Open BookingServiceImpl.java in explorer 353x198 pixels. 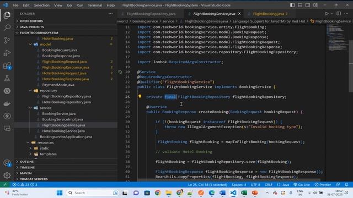(62, 119)
